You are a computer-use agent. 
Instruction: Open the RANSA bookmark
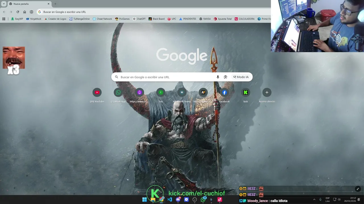pos(205,19)
